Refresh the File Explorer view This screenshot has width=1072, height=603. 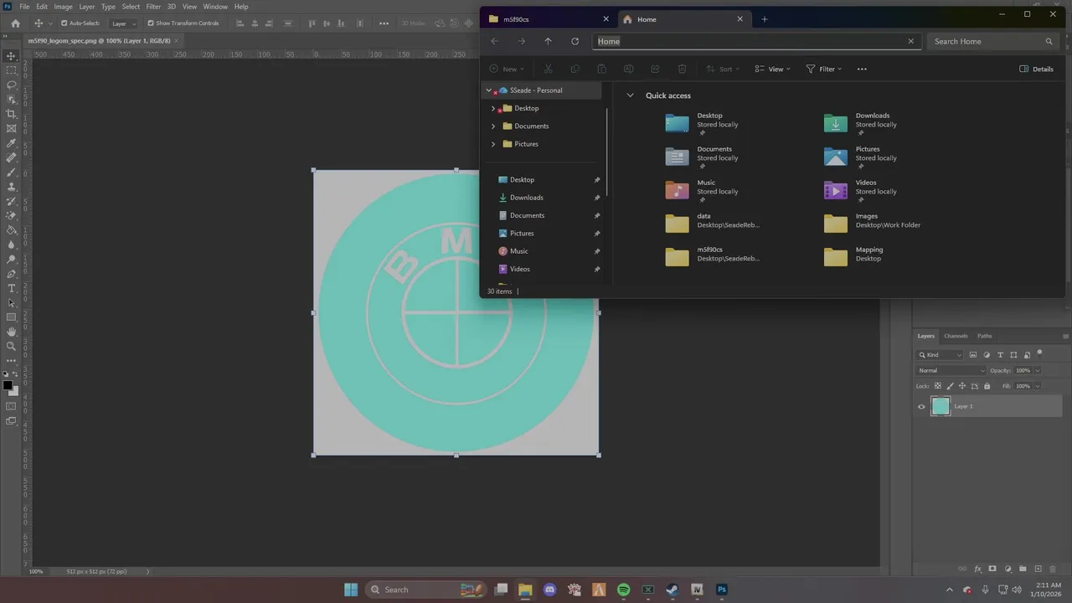pyautogui.click(x=575, y=41)
